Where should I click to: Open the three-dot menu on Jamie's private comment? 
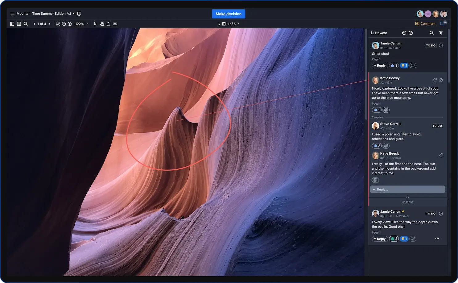[437, 239]
